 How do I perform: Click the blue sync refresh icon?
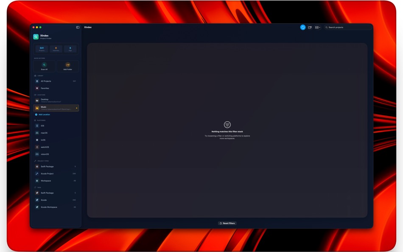pos(302,27)
